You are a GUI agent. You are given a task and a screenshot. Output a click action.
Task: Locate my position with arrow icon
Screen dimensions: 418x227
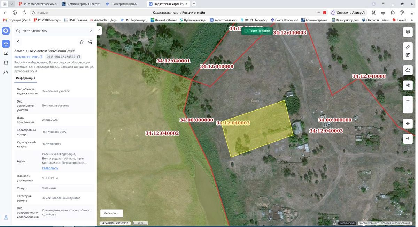coord(408,139)
